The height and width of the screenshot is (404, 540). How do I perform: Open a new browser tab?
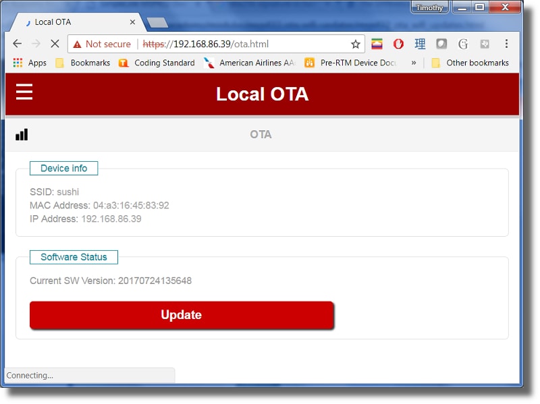coord(157,22)
